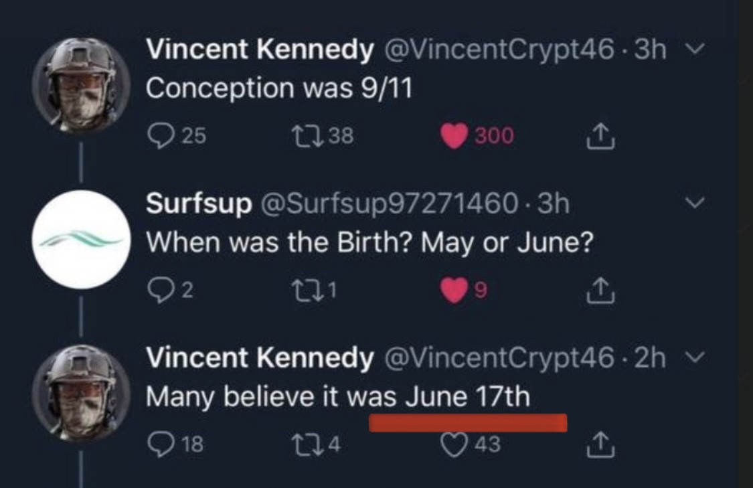
Task: Open Vincent Kennedy's name on the first tweet
Action: [x=260, y=51]
